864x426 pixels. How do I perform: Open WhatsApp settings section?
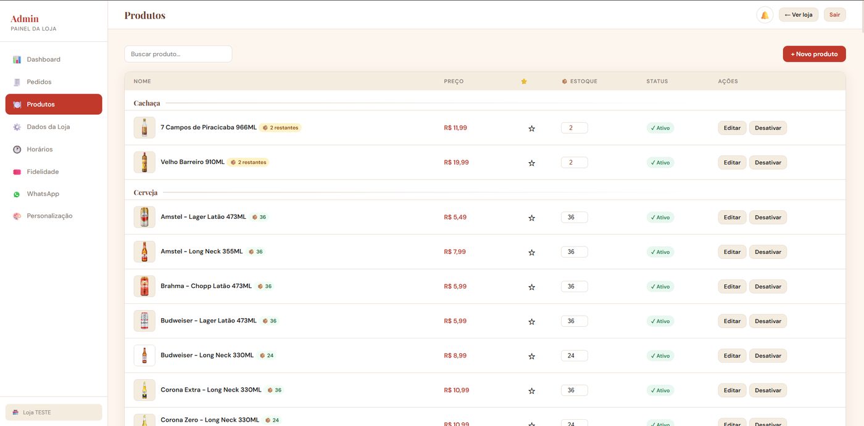point(54,194)
